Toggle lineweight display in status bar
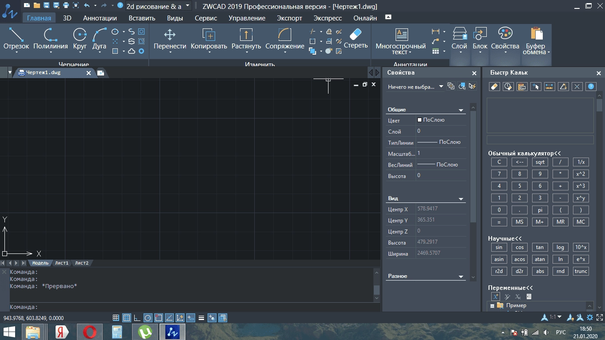Screen dimensions: 605x340 click(201, 318)
